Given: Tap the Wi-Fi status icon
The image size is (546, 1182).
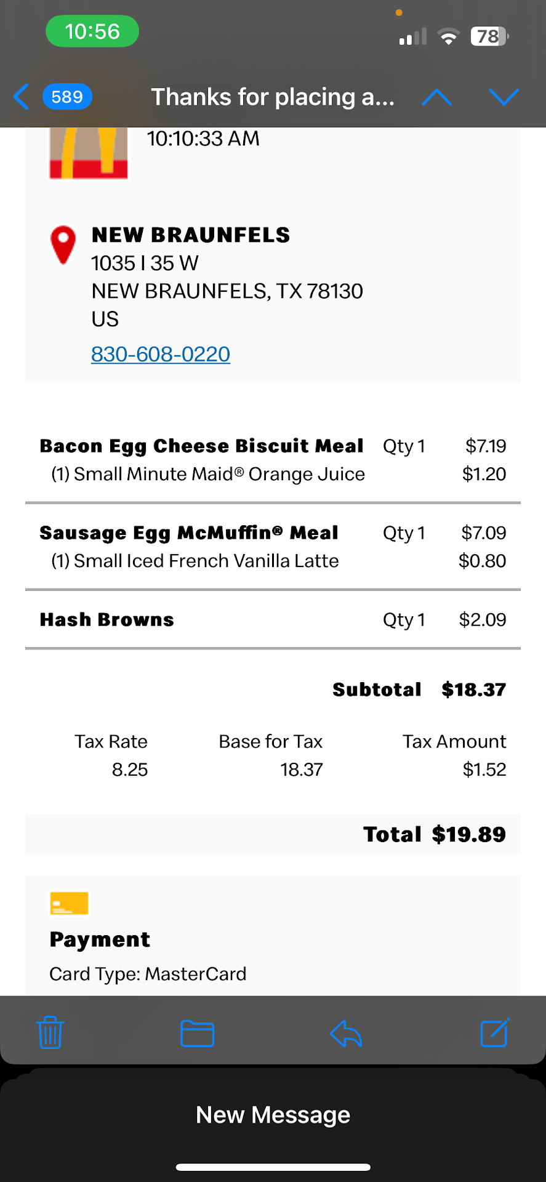Looking at the screenshot, I should coord(449,37).
